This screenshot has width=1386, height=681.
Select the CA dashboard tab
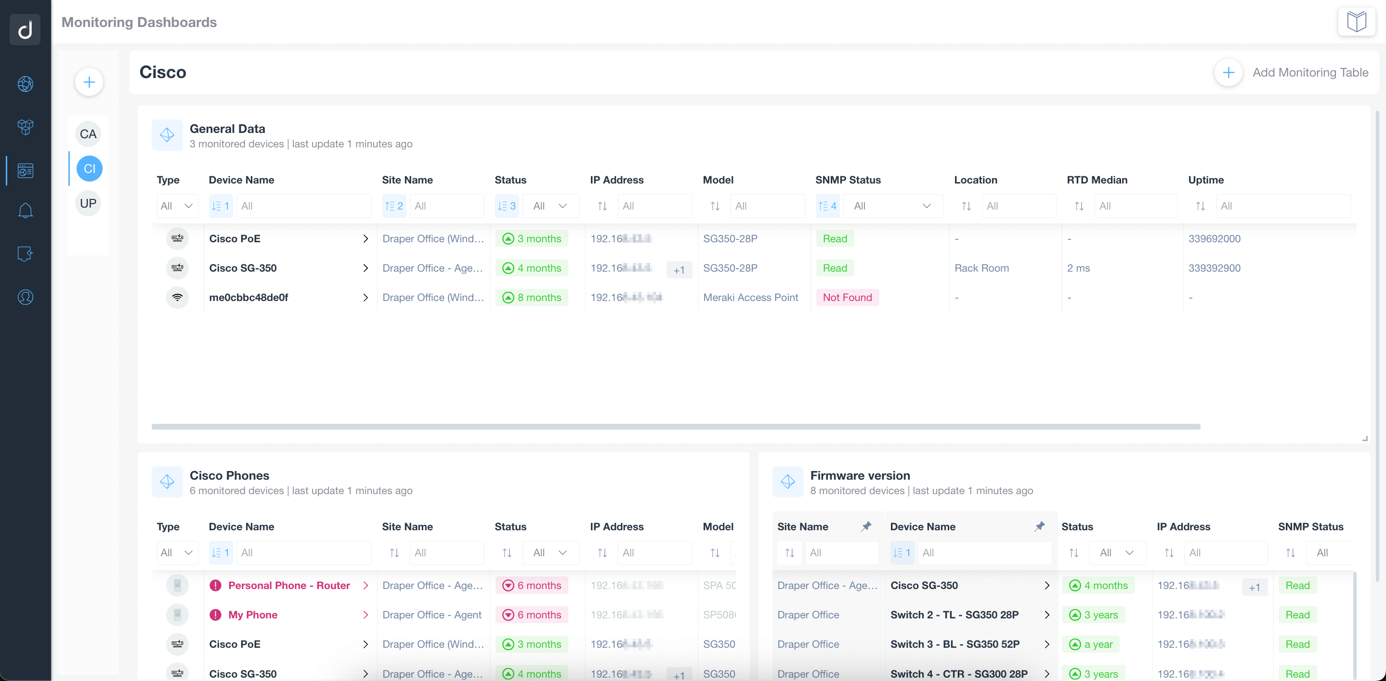[x=89, y=133]
